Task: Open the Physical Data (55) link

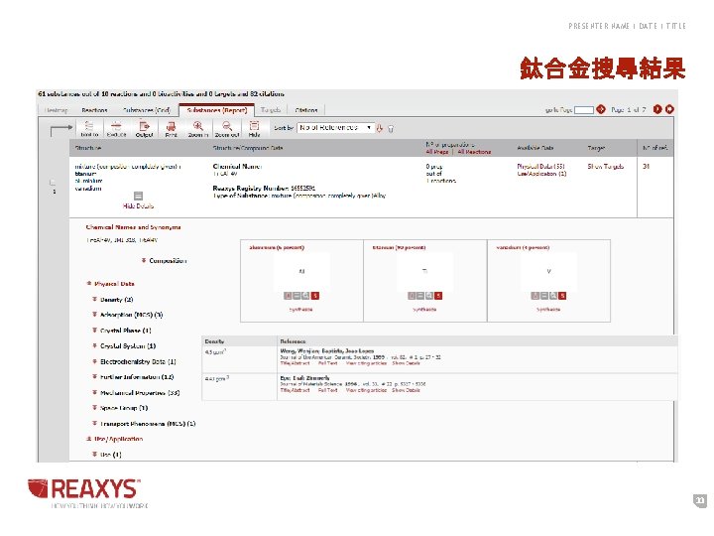Action: click(x=540, y=167)
